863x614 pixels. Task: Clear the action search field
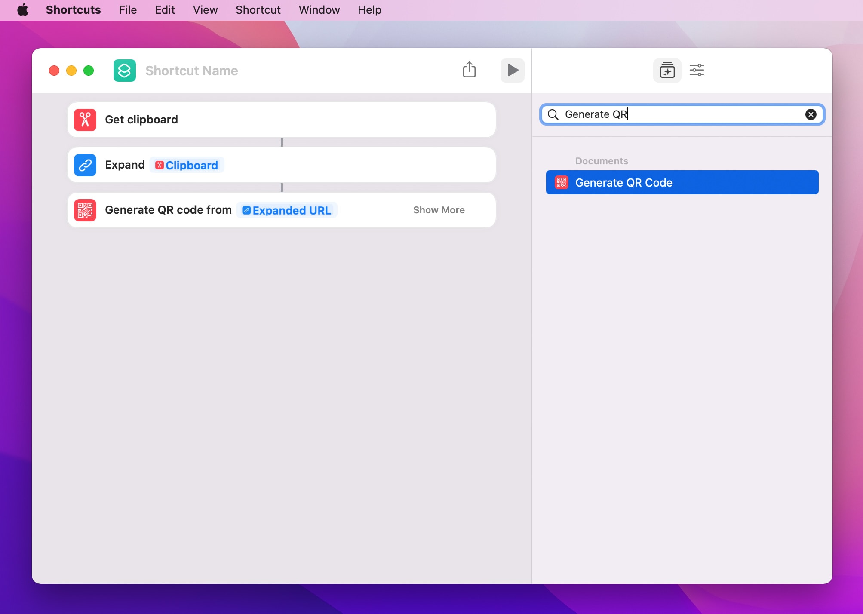click(x=811, y=114)
